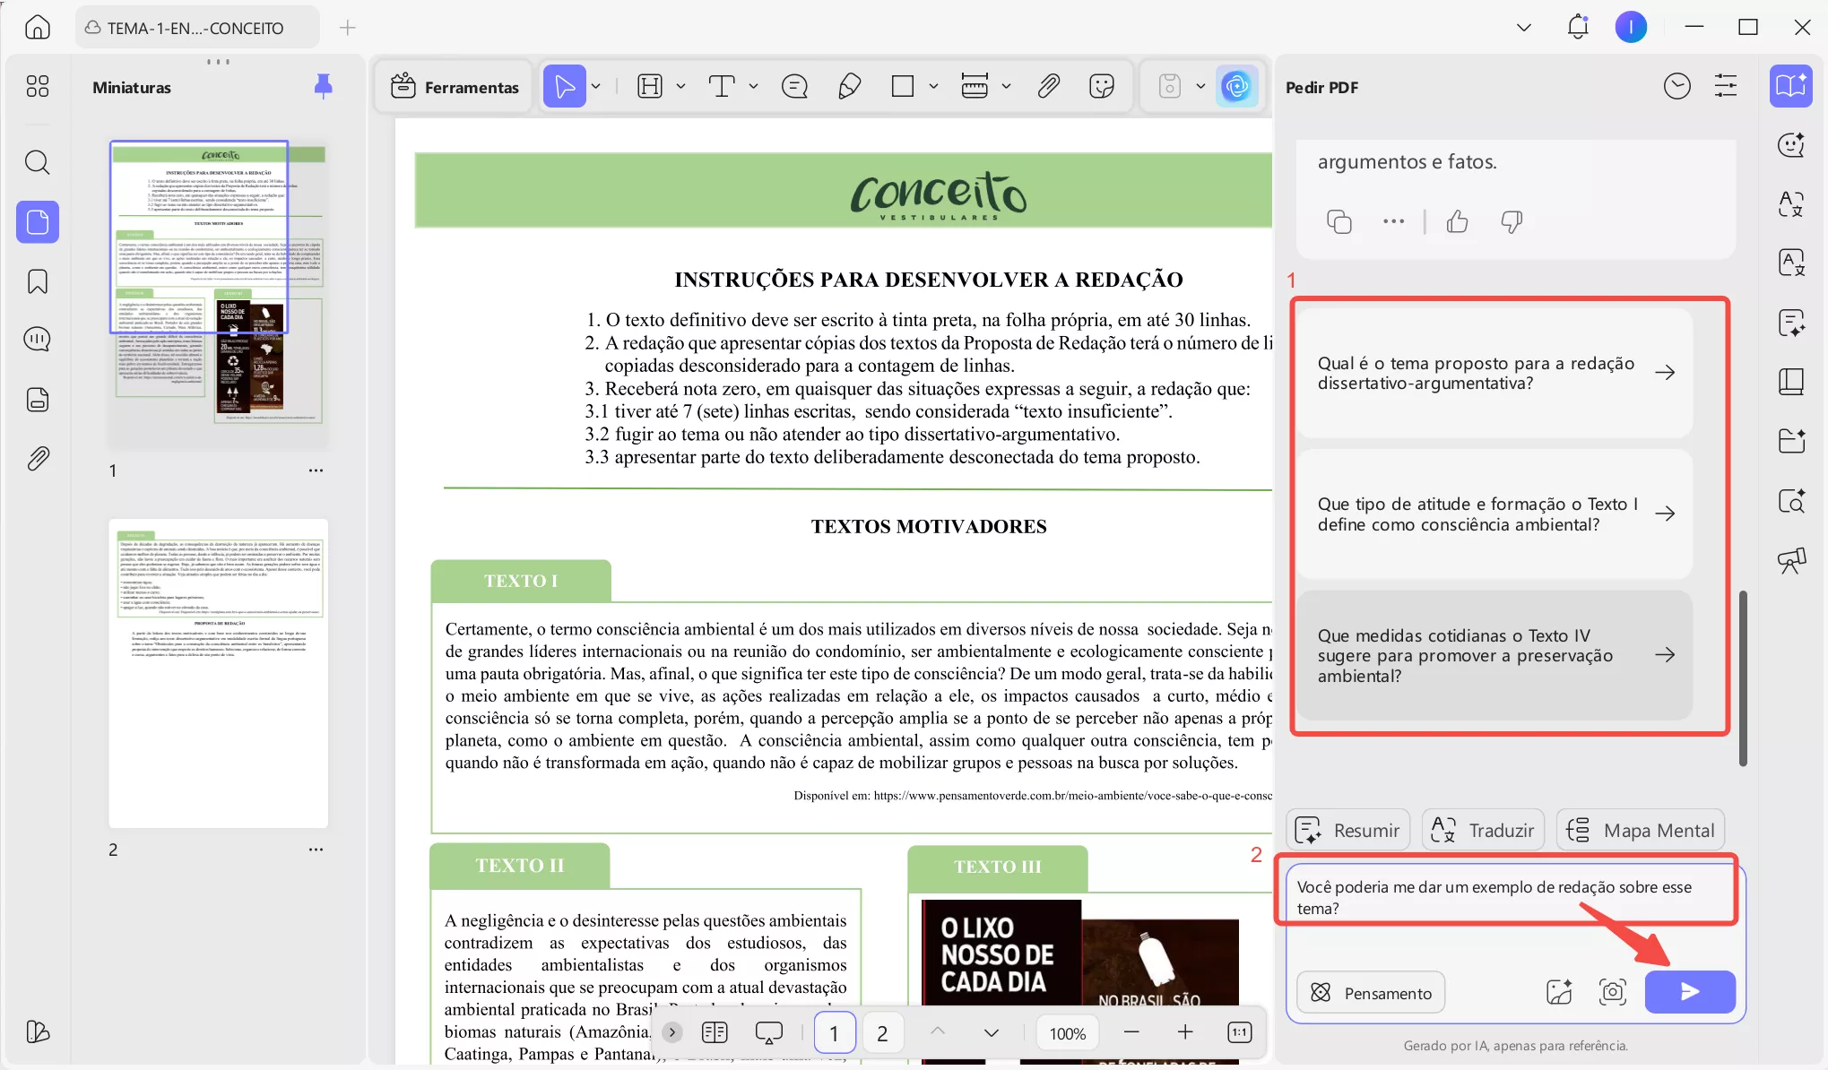Open the Ferramentas menu

click(454, 86)
